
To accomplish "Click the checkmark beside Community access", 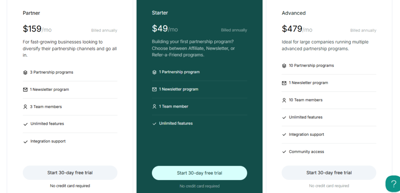I will point(284,152).
